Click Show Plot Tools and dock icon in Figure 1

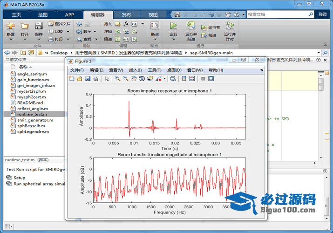[x=211, y=79]
